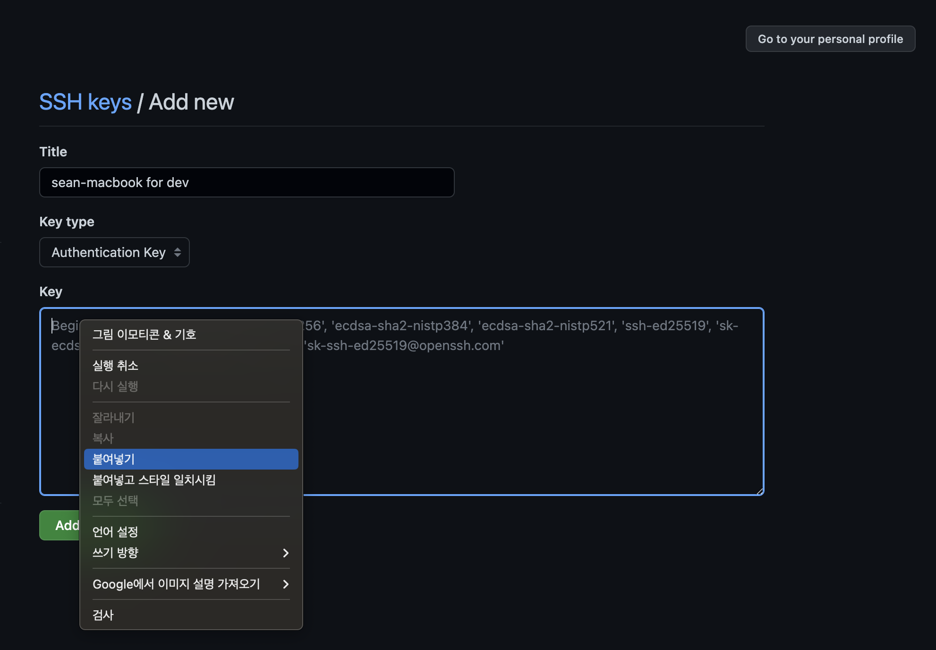Click the 모두 선택 menu item

(x=115, y=501)
